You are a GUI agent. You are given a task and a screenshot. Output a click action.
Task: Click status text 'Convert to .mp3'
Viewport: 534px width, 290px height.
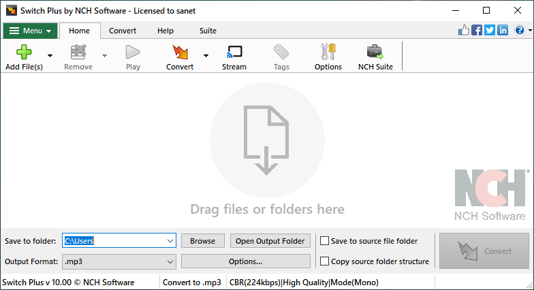192,283
